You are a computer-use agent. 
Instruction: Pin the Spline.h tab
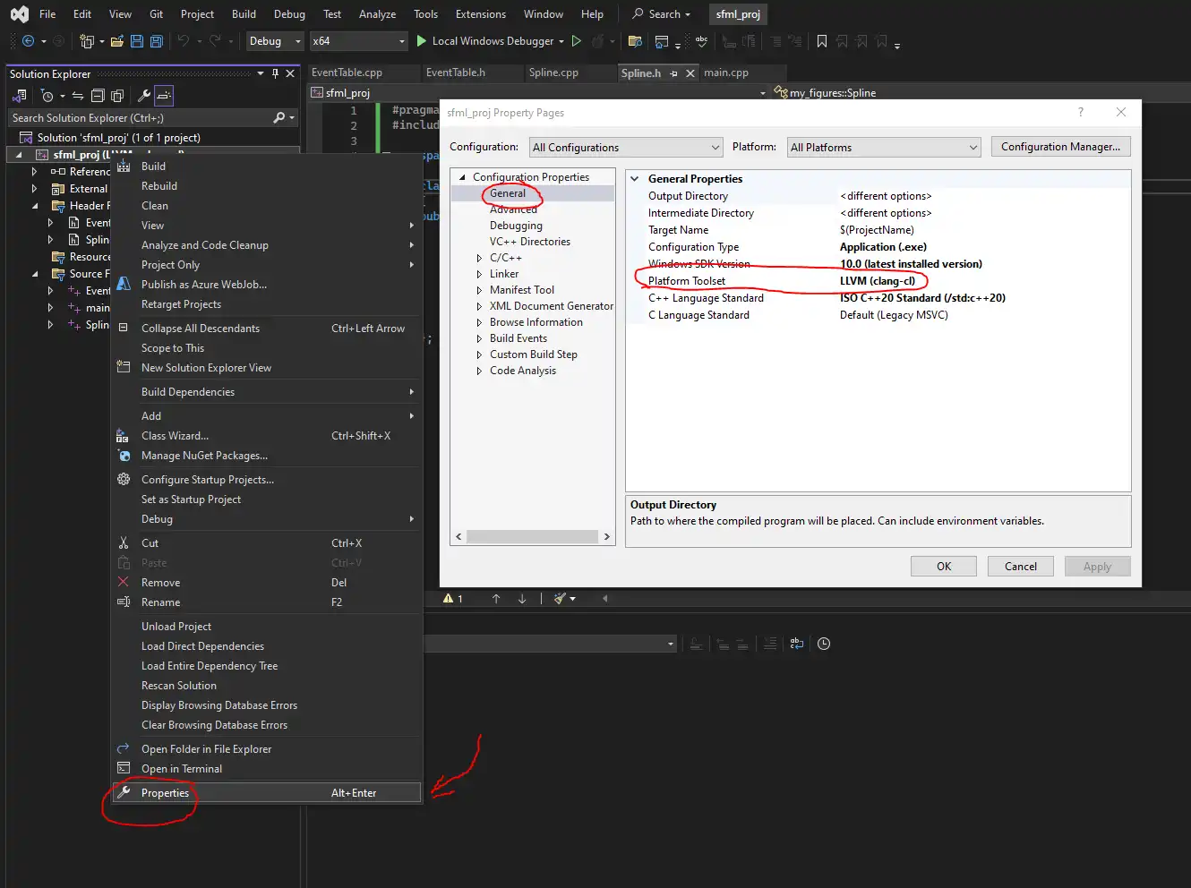674,73
